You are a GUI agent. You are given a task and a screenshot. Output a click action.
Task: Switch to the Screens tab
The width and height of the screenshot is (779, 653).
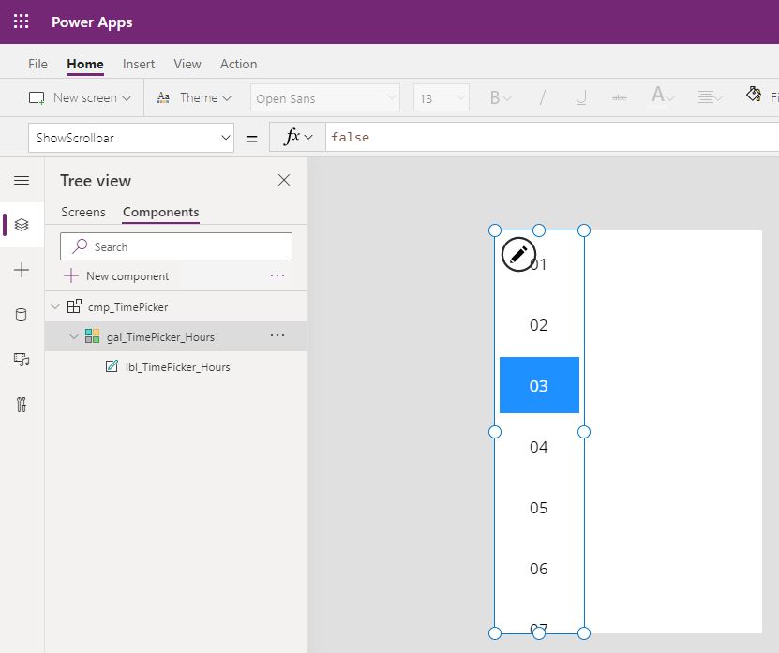coord(83,212)
